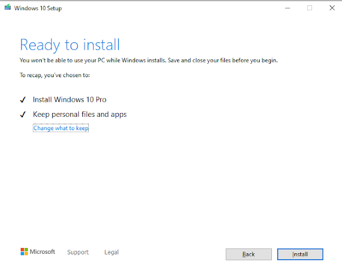Click the 'Windows 10 Setup' title text
The height and width of the screenshot is (271, 342).
pos(38,8)
